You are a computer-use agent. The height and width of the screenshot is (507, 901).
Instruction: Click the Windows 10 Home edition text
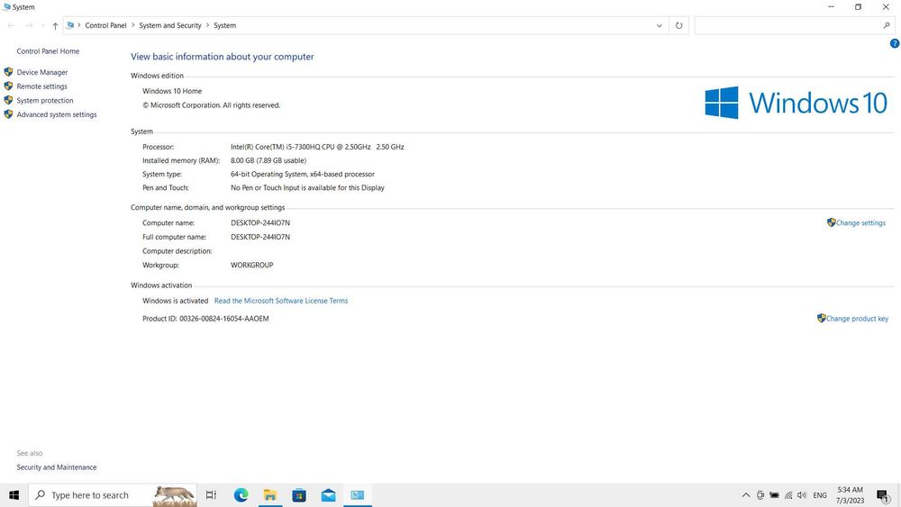click(172, 91)
